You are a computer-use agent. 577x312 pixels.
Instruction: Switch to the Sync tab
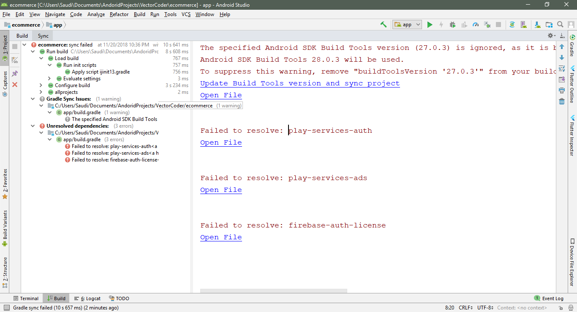(43, 36)
